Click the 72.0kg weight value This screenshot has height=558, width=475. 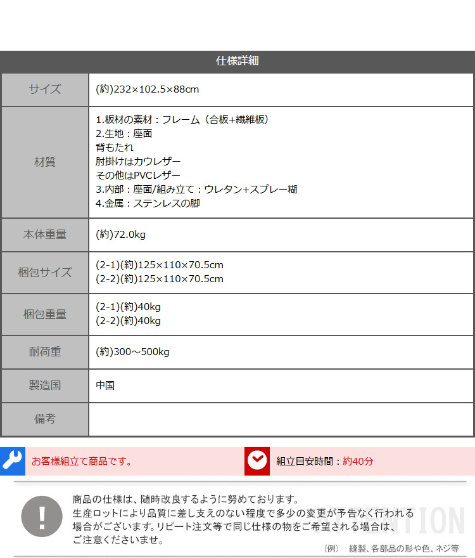[x=121, y=235]
